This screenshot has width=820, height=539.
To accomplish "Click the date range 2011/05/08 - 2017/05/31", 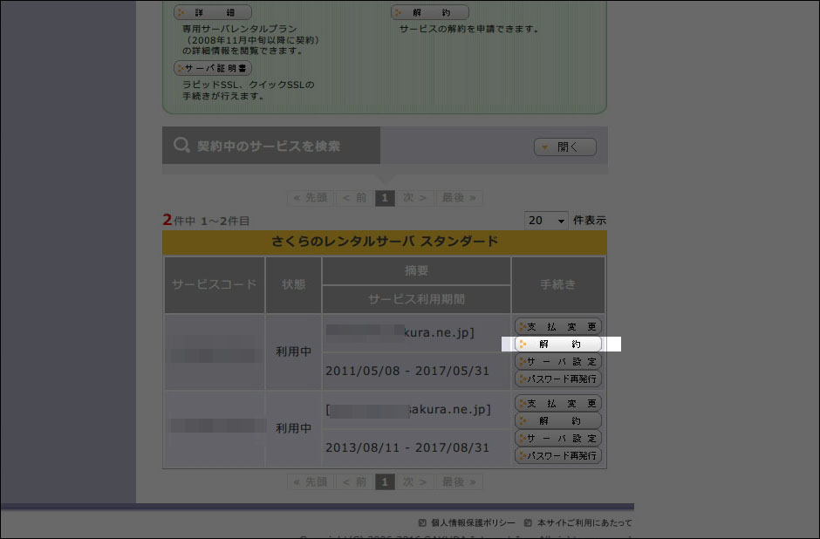I will [407, 372].
